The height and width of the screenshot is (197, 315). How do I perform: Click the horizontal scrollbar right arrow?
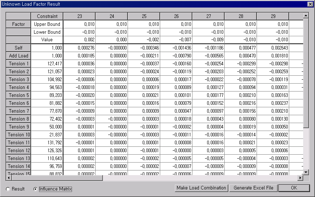click(300, 178)
